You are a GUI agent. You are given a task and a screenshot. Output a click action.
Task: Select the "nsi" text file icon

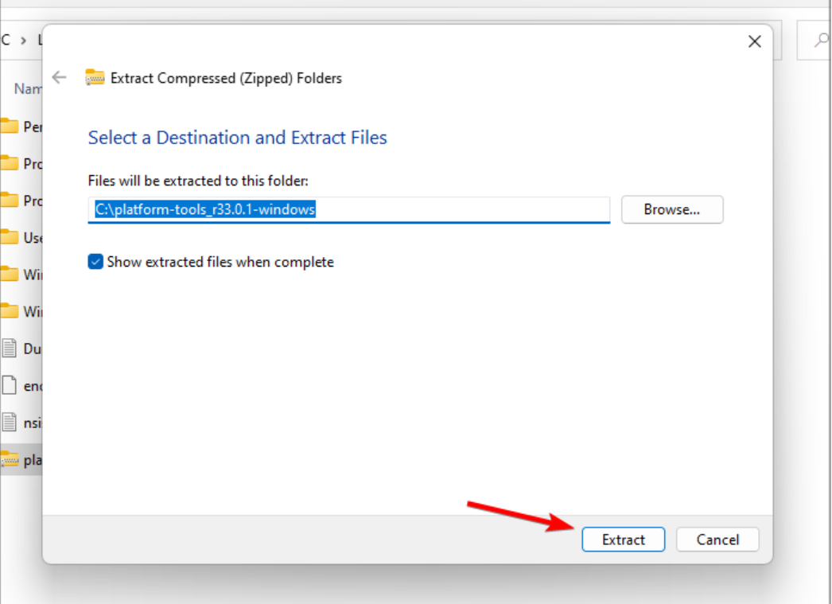10,422
